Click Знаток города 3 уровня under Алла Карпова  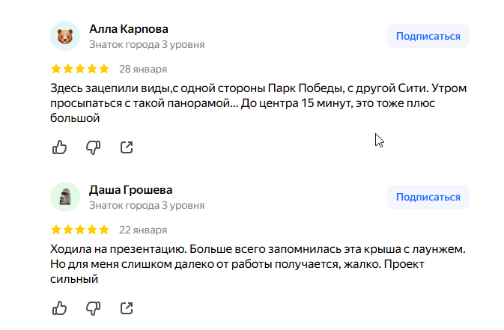pyautogui.click(x=147, y=44)
